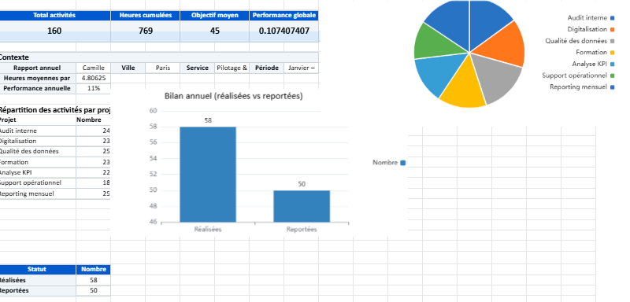Click the 'Reportées' axis label under the bar chart
Screen dimensions: 630x302
(302, 230)
